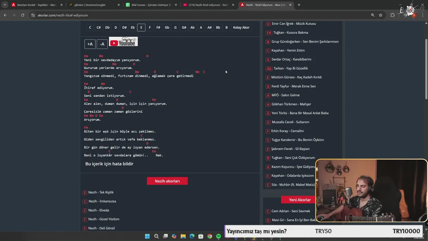Transpose chords to Db
The width and height of the screenshot is (428, 241).
(x=107, y=27)
